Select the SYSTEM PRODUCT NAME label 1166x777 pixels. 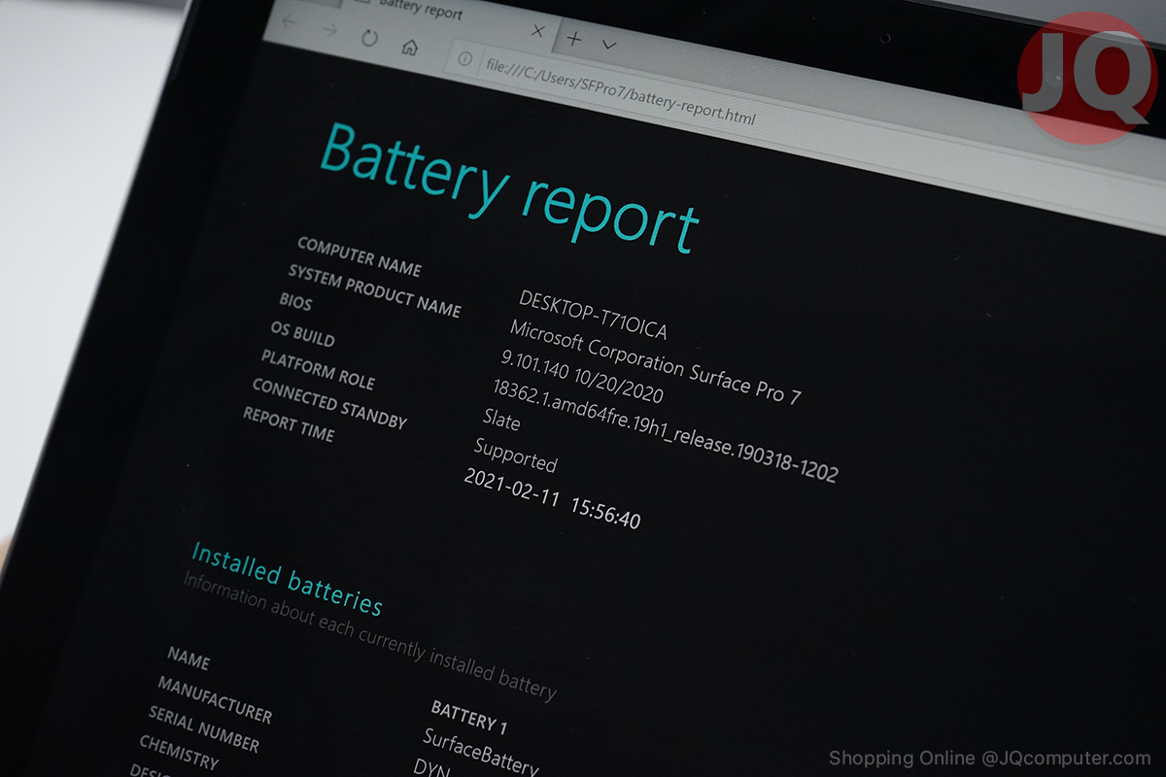click(x=374, y=290)
